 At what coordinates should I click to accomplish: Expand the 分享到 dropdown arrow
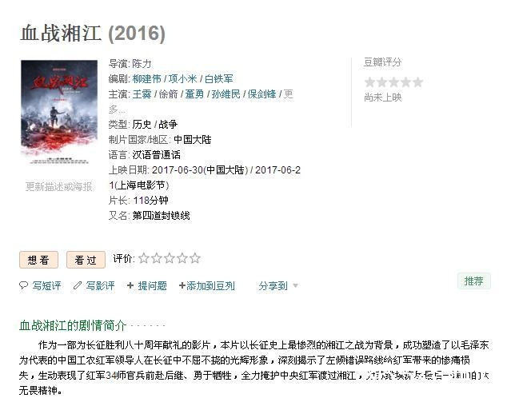click(x=295, y=286)
